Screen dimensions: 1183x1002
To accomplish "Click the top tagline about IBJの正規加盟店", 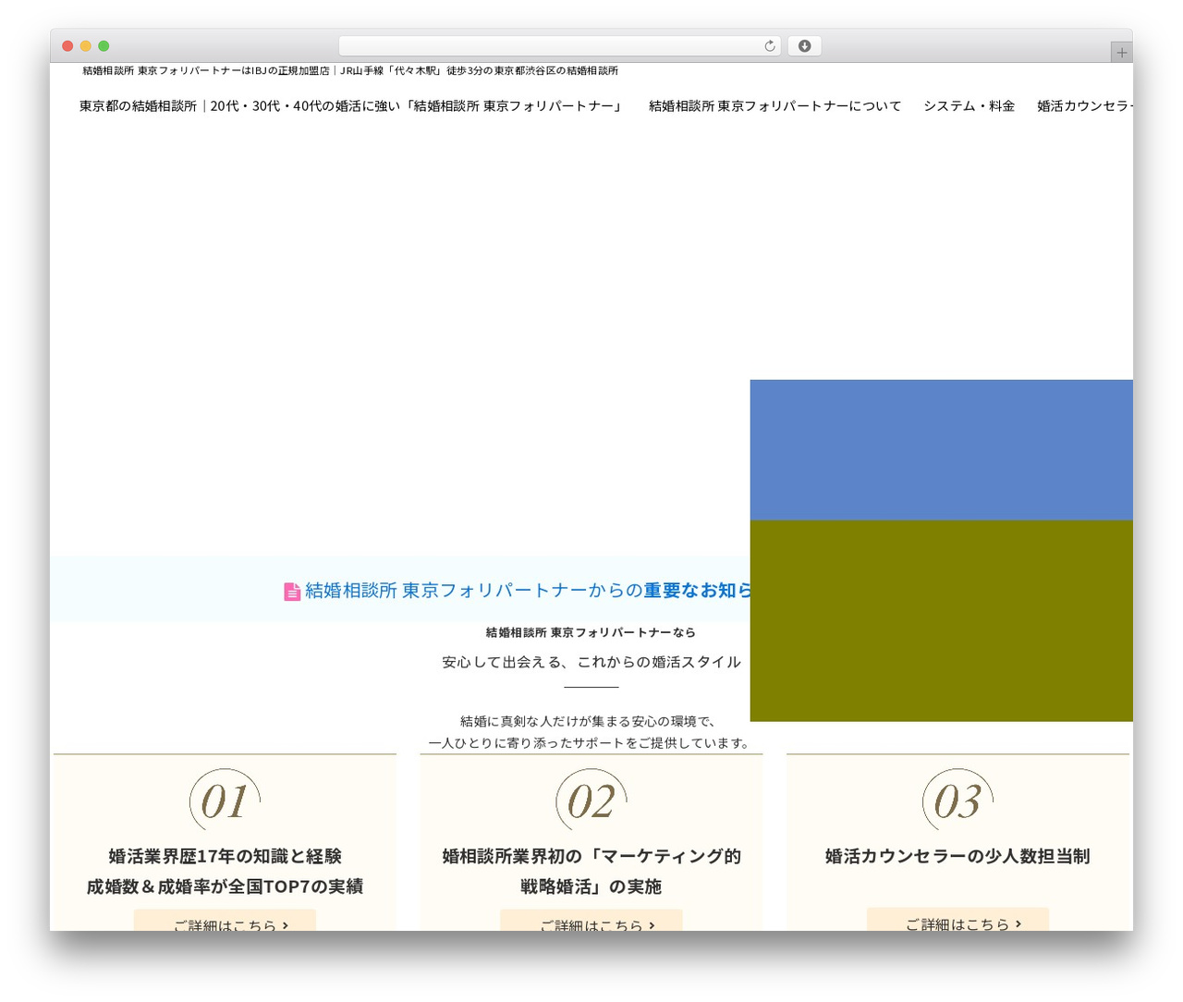I will [x=350, y=70].
